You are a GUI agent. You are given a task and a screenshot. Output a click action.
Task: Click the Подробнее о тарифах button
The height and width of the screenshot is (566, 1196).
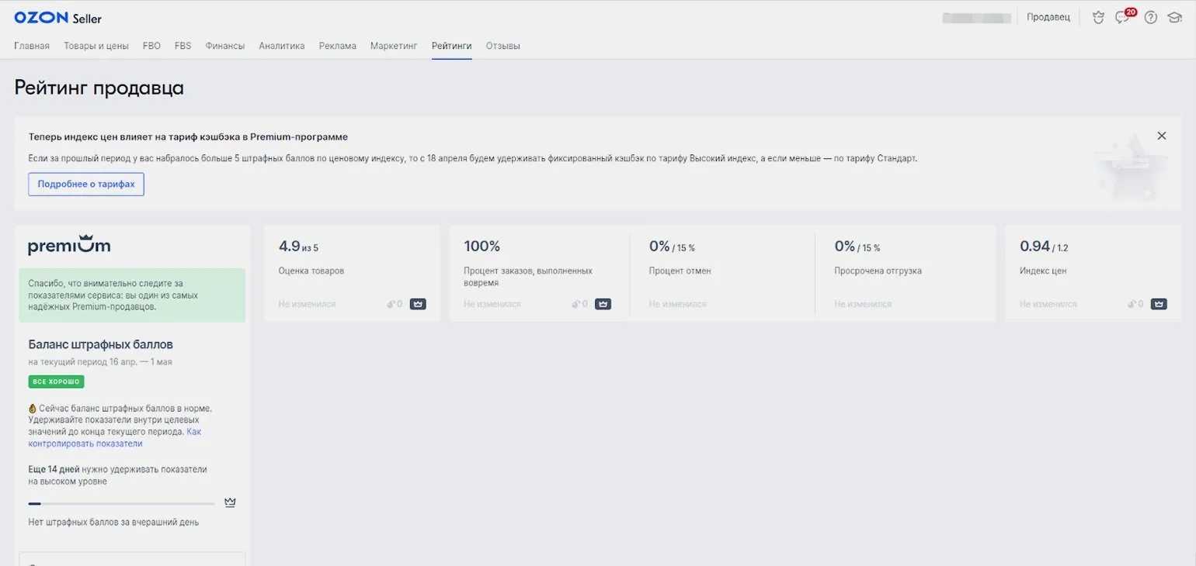tap(86, 185)
